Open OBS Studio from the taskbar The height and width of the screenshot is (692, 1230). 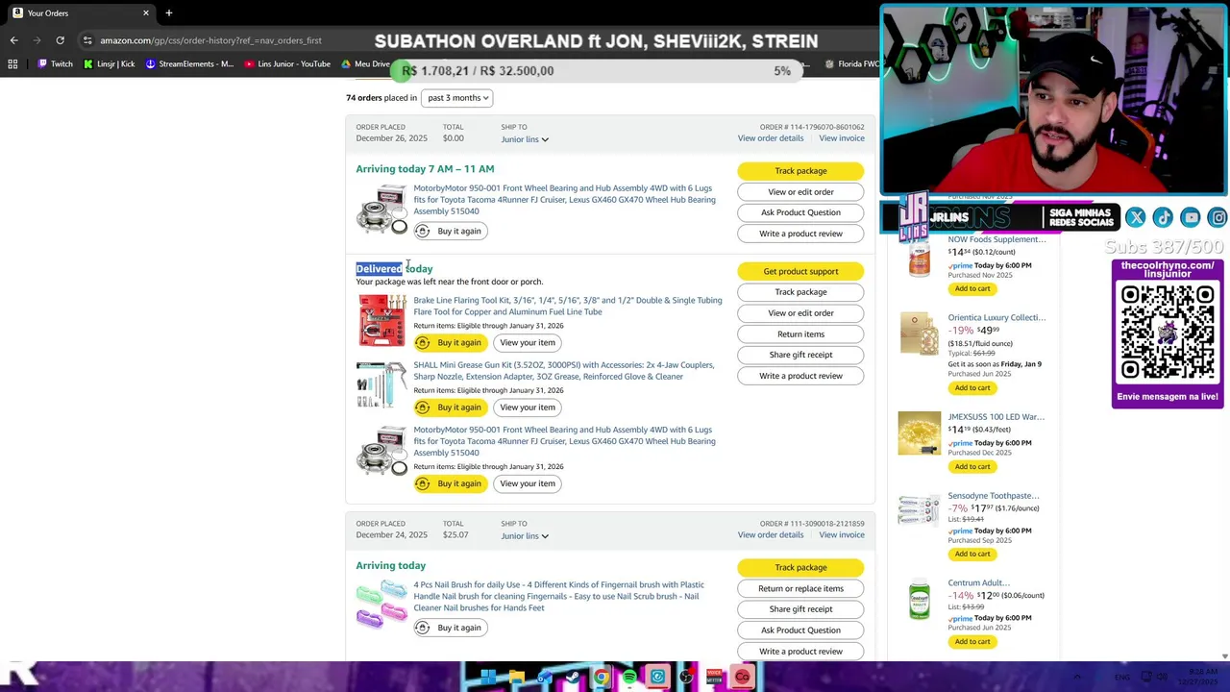click(686, 678)
